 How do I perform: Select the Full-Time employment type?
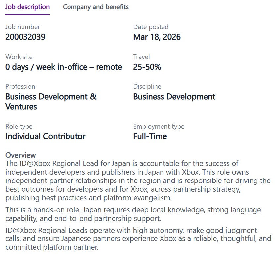tap(150, 136)
